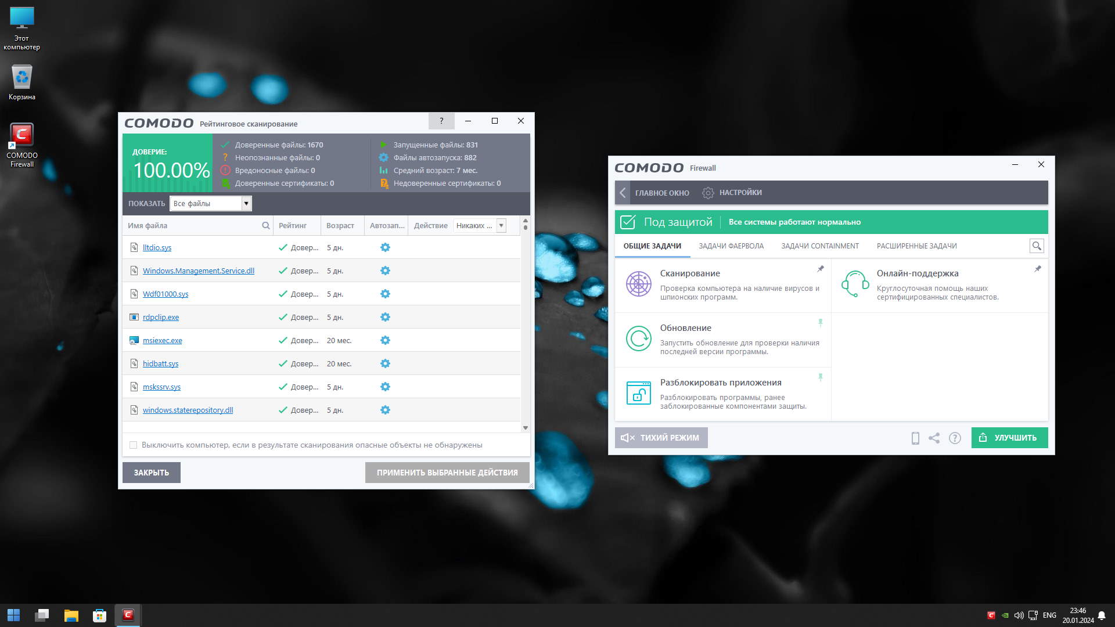
Task: Open the search magnifier in Firewall tabs
Action: click(1037, 246)
